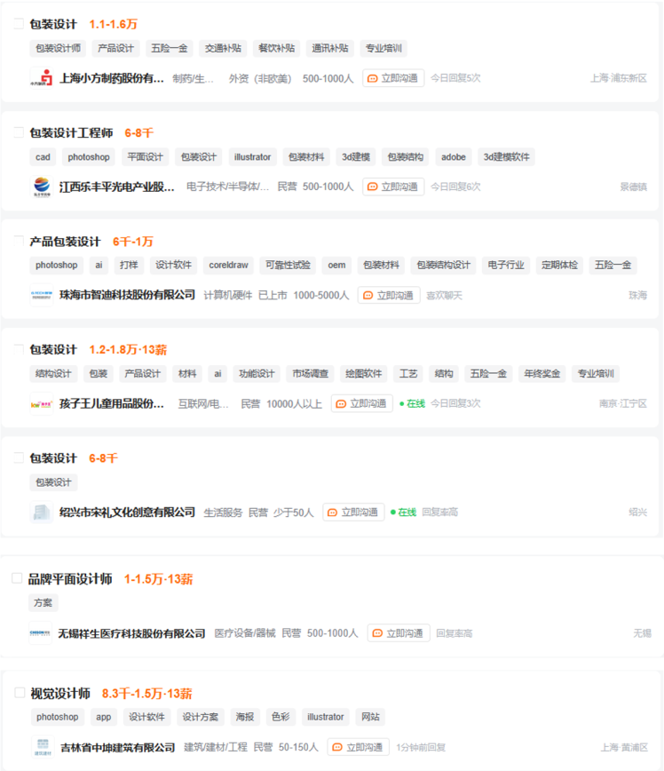Open the 包装设计工程师 job title

pos(71,132)
